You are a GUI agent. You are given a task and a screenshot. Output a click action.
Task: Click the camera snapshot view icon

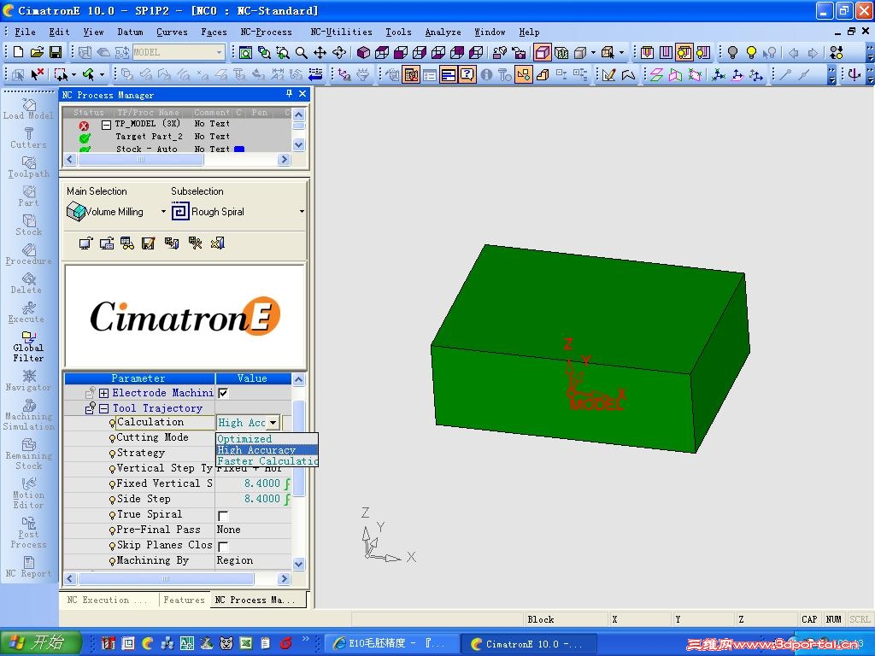pyautogui.click(x=519, y=53)
